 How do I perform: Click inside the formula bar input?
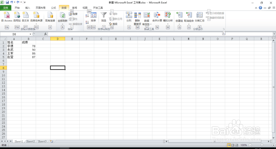[160, 34]
